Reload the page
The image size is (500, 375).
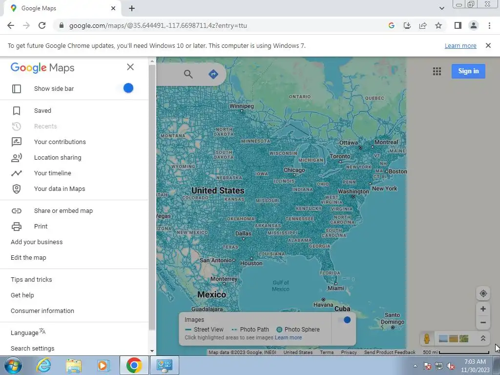(x=42, y=25)
